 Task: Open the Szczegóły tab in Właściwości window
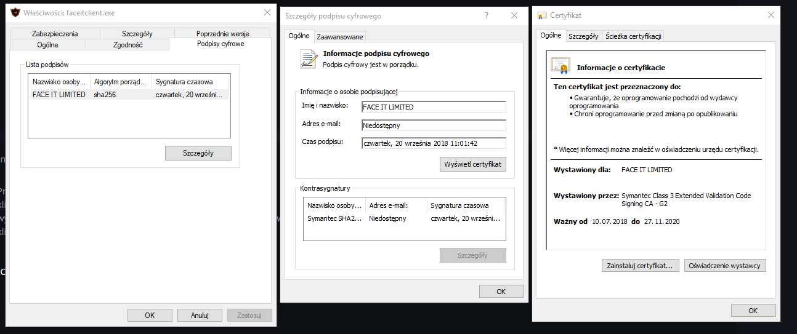tap(137, 34)
